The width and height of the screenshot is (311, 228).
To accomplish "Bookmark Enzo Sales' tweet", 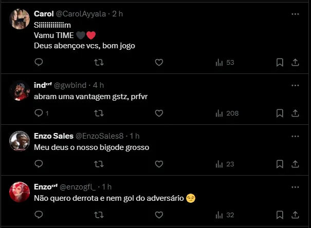I will (x=280, y=164).
